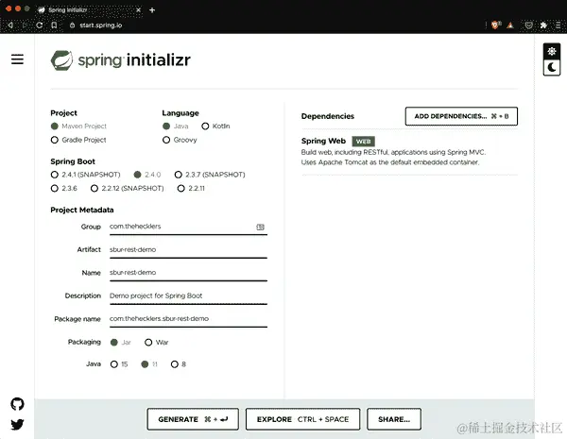Select Gradle Project option
Image resolution: width=567 pixels, height=439 pixels.
click(78, 140)
